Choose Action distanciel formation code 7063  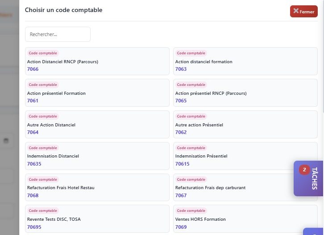tap(245, 61)
